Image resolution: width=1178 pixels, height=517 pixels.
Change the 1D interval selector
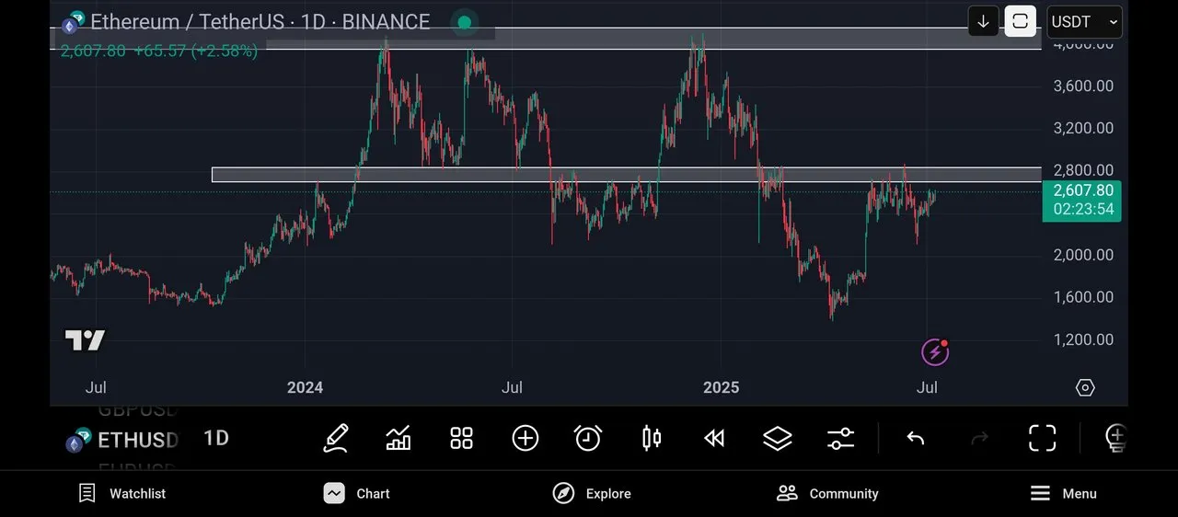point(216,438)
